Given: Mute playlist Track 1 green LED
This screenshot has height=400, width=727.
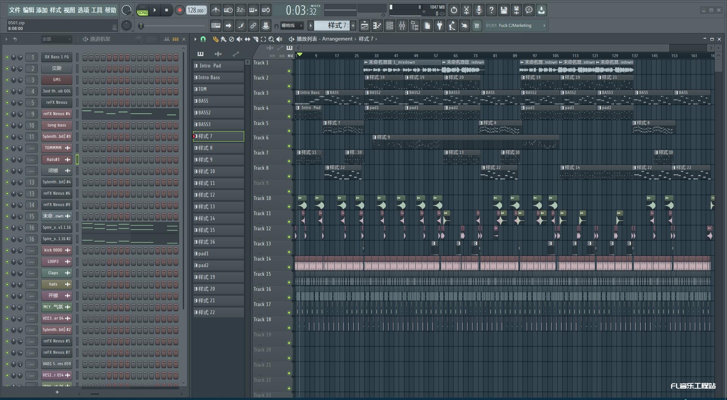Looking at the screenshot, I should tap(289, 71).
